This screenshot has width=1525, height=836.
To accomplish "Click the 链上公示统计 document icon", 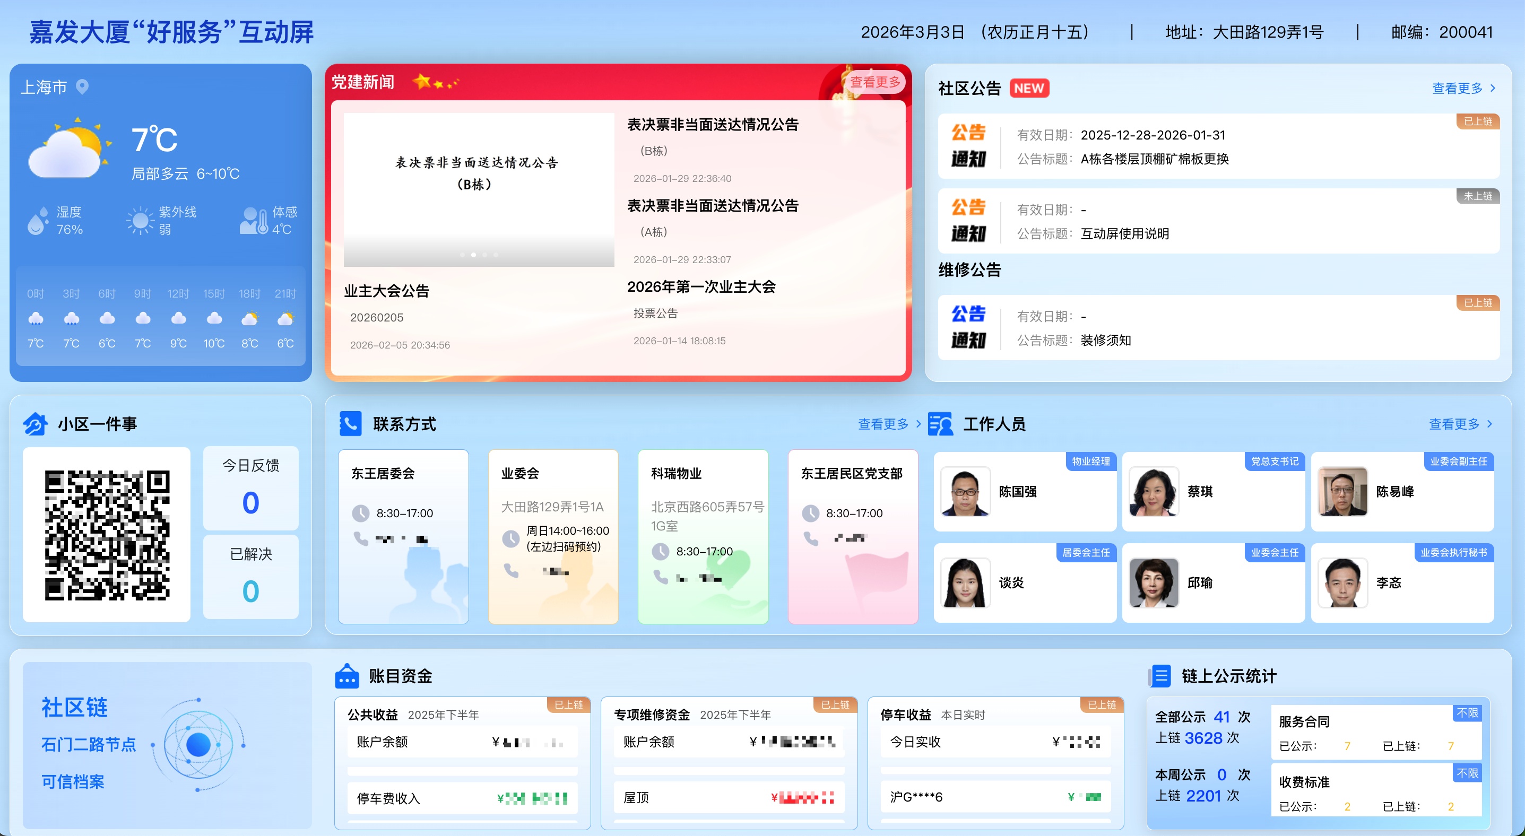I will (x=1160, y=676).
